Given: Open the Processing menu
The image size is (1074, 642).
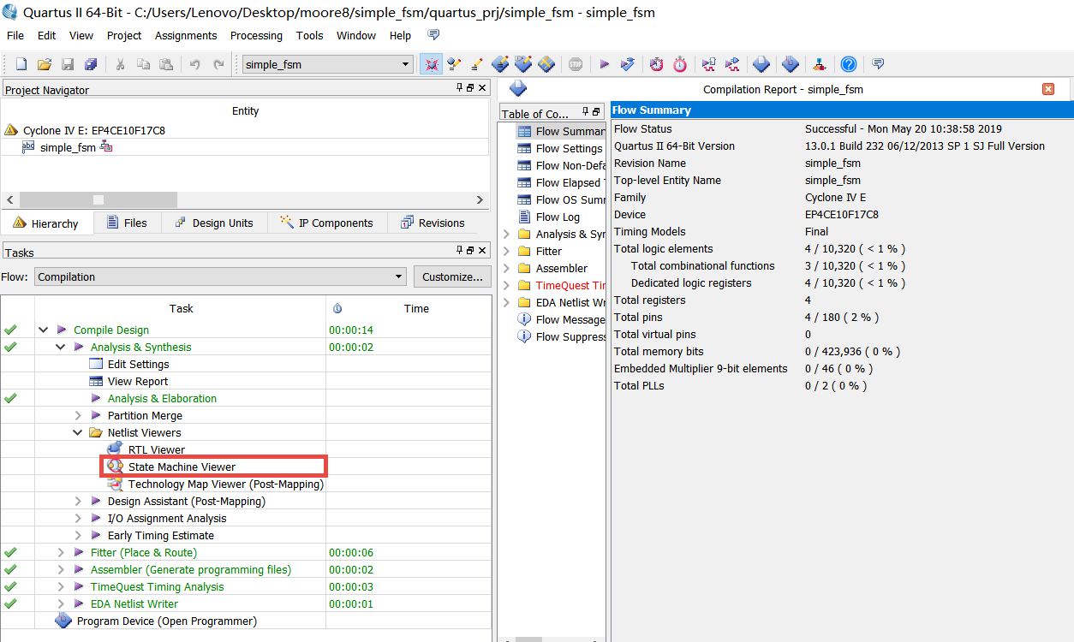Looking at the screenshot, I should tap(256, 35).
